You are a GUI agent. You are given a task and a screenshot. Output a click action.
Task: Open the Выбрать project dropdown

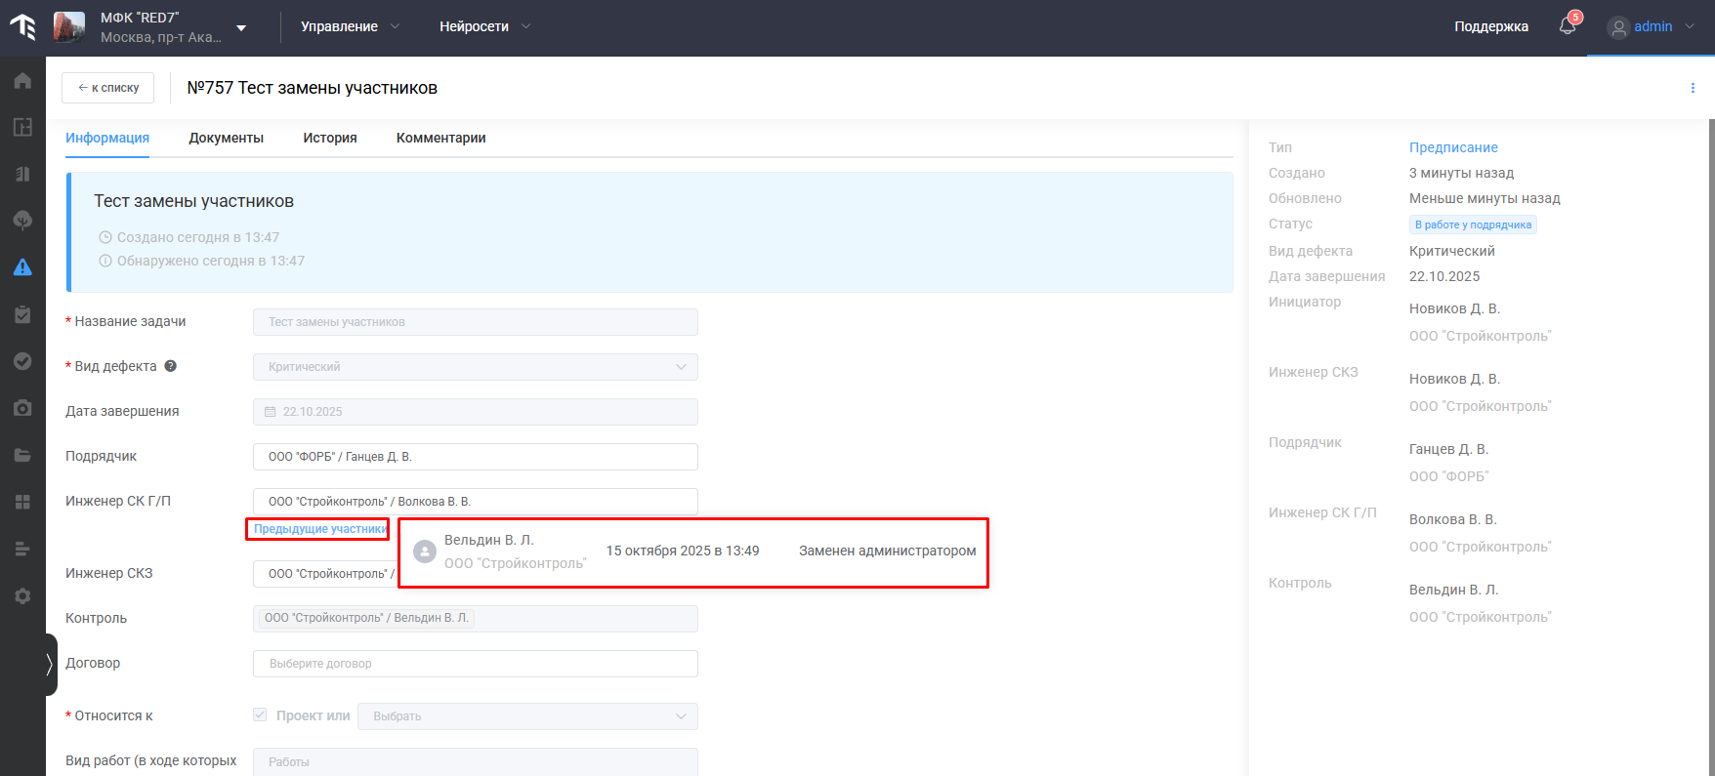(527, 716)
